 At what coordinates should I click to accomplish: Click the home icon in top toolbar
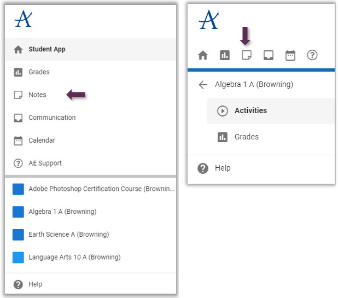[x=203, y=55]
